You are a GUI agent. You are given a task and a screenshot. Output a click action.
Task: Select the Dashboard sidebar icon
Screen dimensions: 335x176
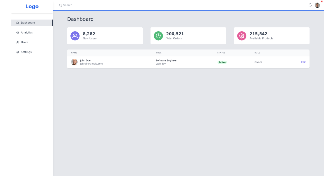(17, 23)
